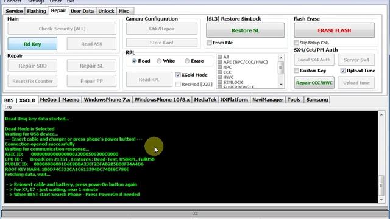Click the Store Conf button
The image size is (390, 219).
click(x=161, y=43)
